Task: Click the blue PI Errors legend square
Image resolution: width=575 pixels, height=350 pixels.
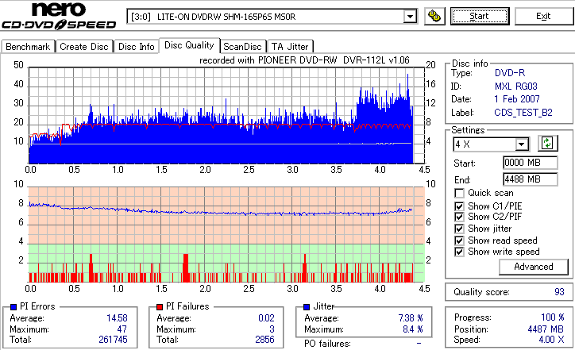Action: tap(14, 307)
